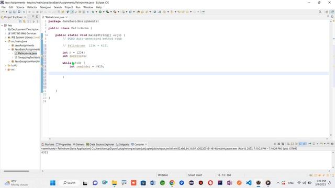Click the Open Perspective icon
Viewport: 335px width, 188px height.
[327, 12]
